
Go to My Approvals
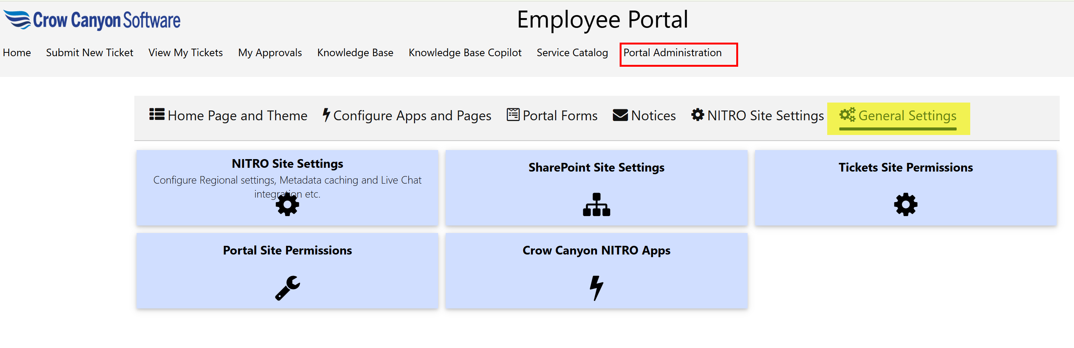[270, 53]
